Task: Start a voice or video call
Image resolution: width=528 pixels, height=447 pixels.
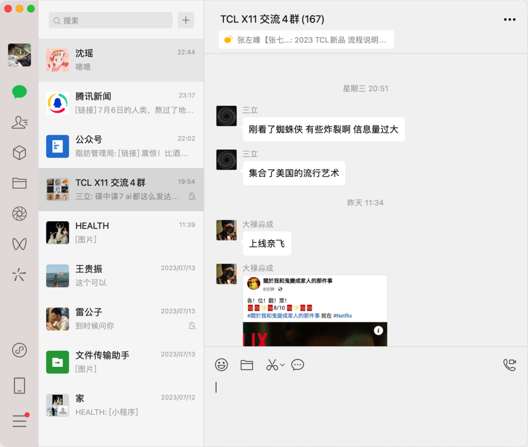Action: 510,365
